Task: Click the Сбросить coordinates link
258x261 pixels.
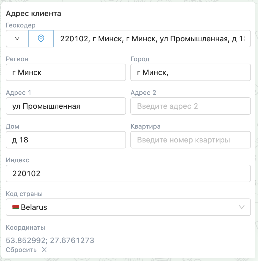Action: (x=21, y=250)
